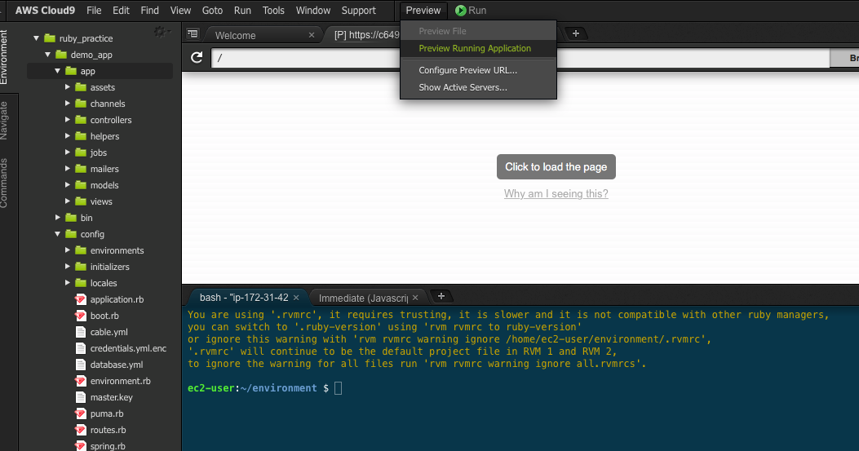Open the Commands side panel

coord(4,183)
